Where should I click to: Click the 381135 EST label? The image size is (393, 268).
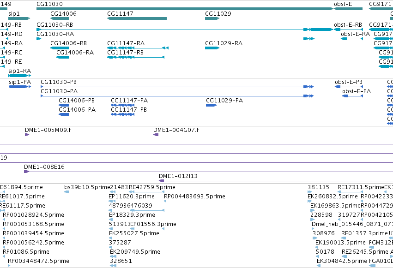tap(318, 187)
